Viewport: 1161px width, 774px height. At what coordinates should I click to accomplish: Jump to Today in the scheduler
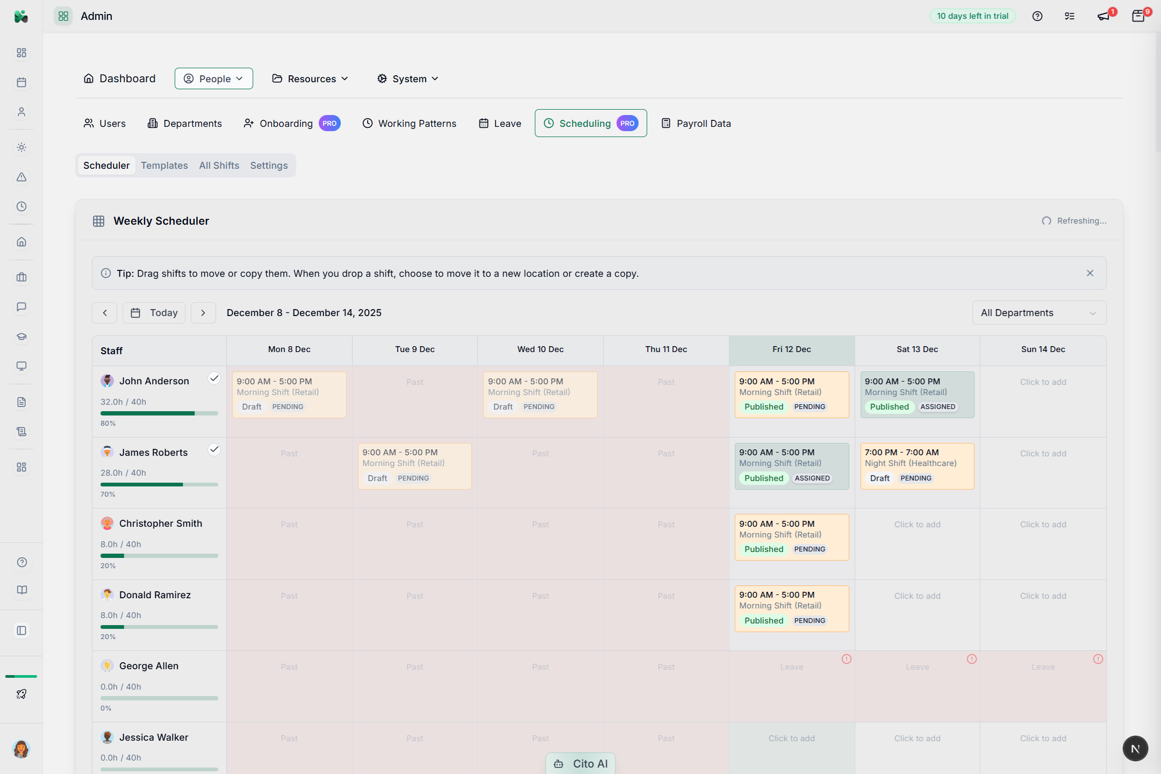(154, 313)
